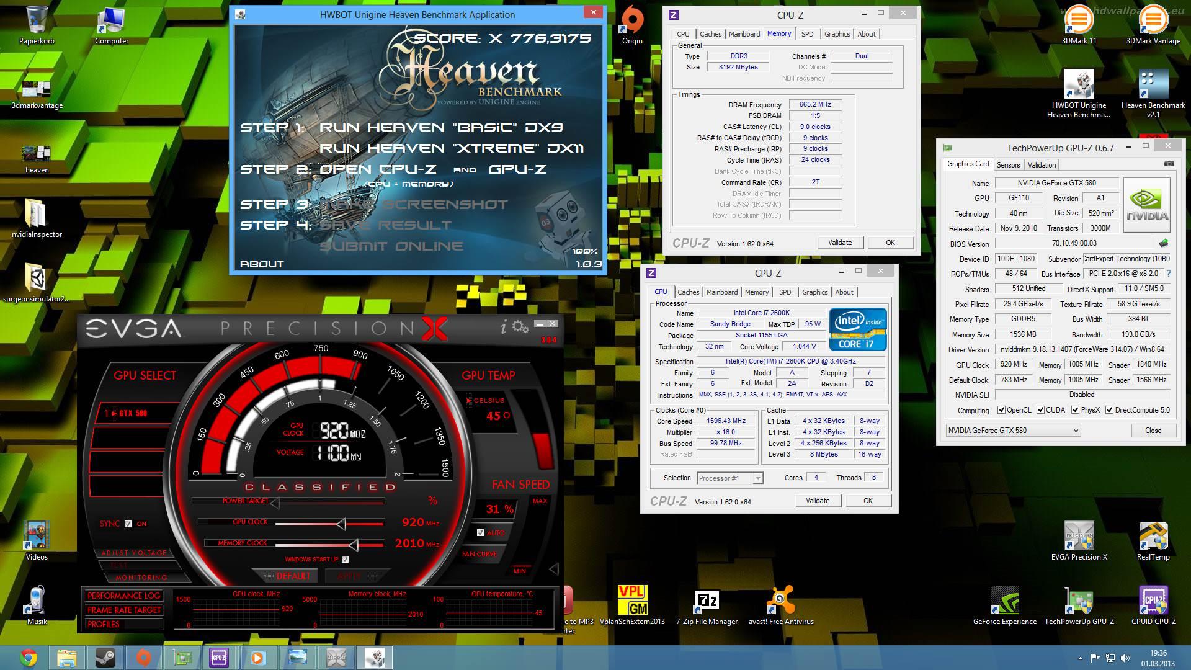This screenshot has height=670, width=1191.
Task: Launch avast! Free Antivirus shortcut
Action: (781, 605)
